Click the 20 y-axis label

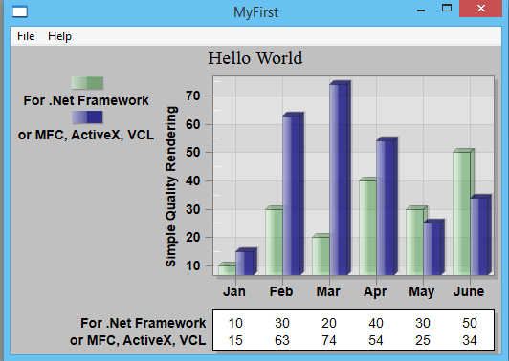(x=193, y=237)
